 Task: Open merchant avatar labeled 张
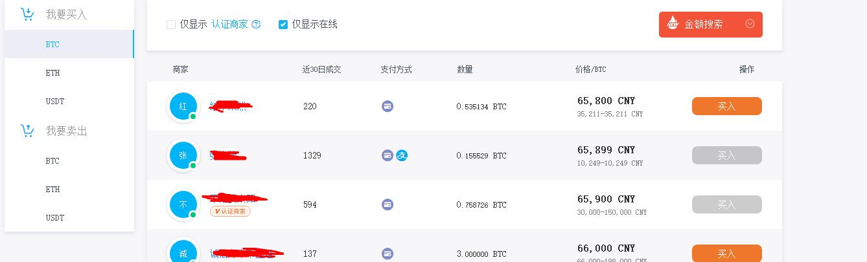(183, 155)
